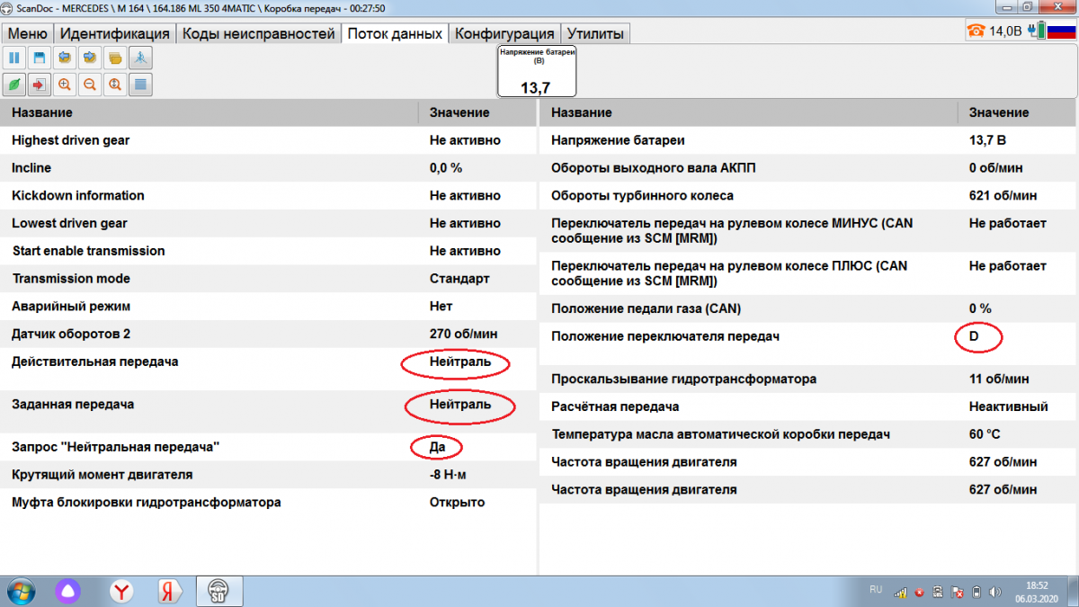Click left table Значение column header

coord(477,112)
